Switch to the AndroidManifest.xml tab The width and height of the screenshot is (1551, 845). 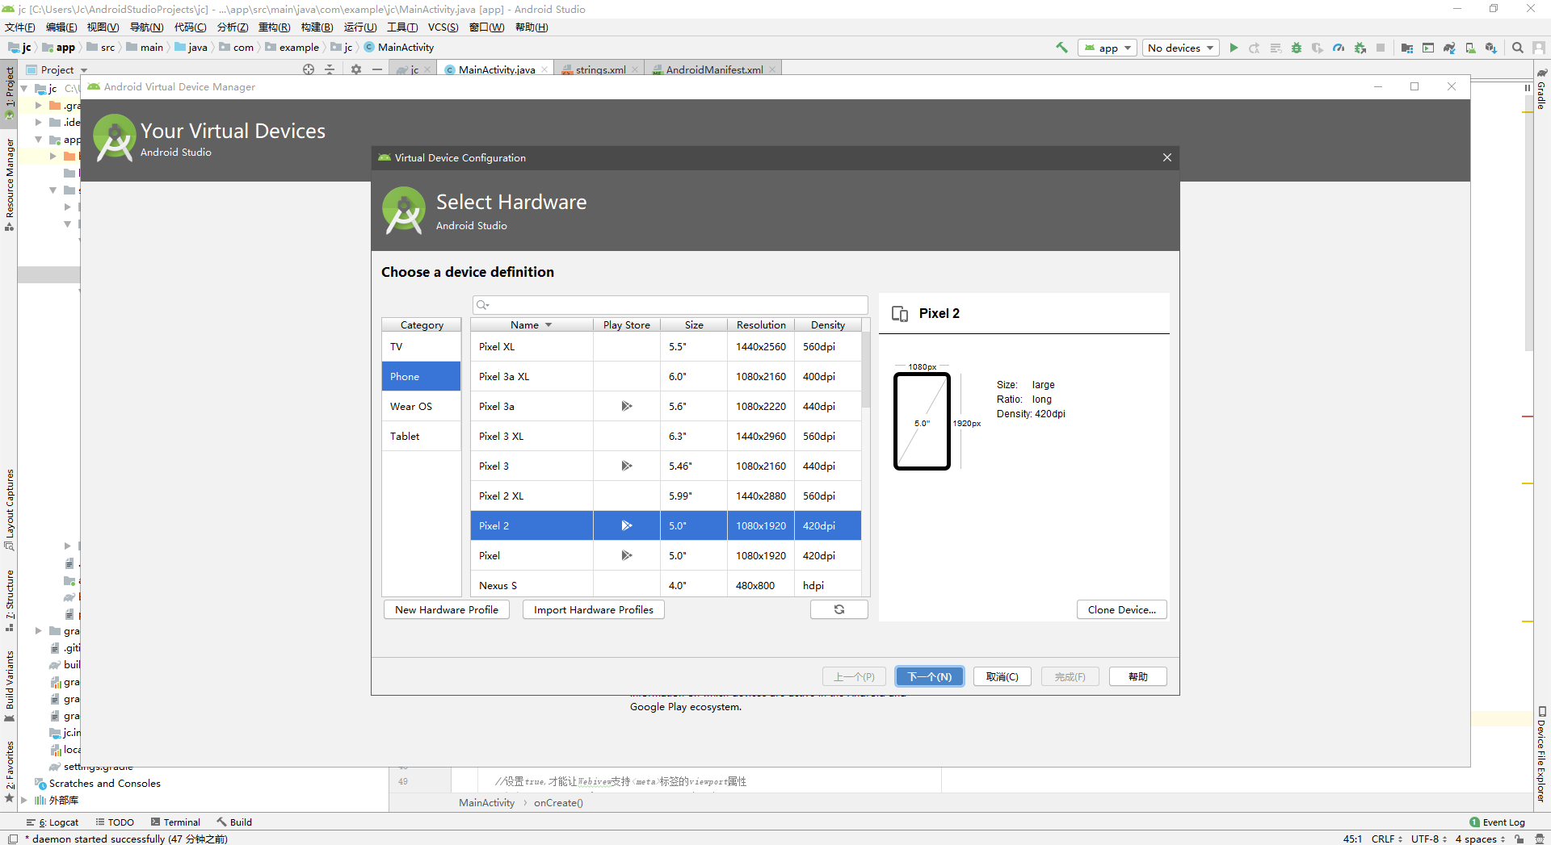[714, 69]
